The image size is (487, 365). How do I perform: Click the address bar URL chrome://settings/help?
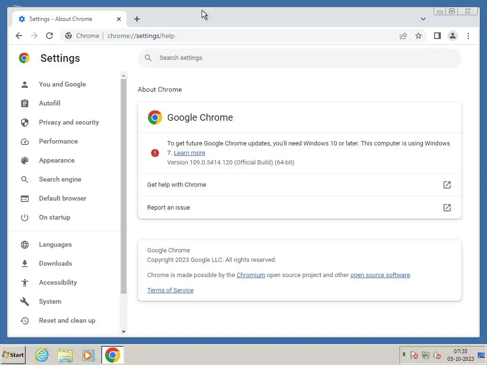click(141, 36)
